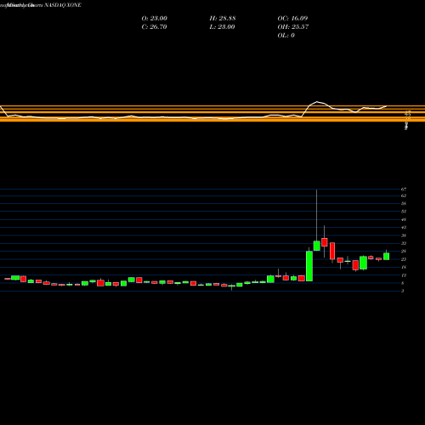
Task: Click the tallest green candle body
Action: (309, 266)
